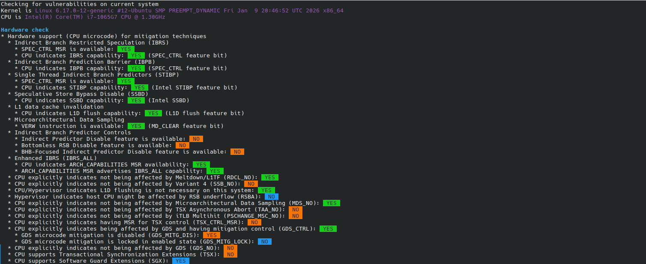Viewport: 646px width, 264px height.
Task: Click NO badge for Indirect Predictor Disable feature
Action: (x=196, y=139)
